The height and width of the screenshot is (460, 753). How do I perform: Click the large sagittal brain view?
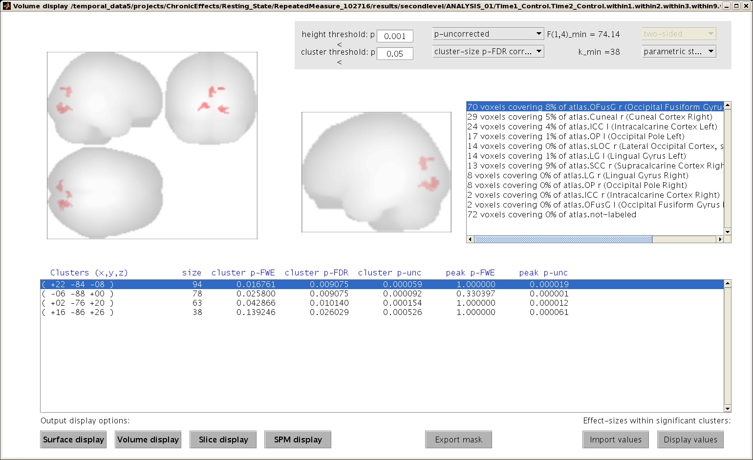tap(376, 172)
